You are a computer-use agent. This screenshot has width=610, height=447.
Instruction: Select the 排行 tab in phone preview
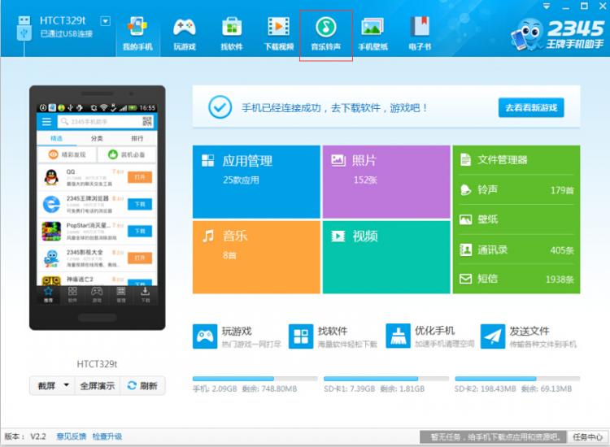137,138
